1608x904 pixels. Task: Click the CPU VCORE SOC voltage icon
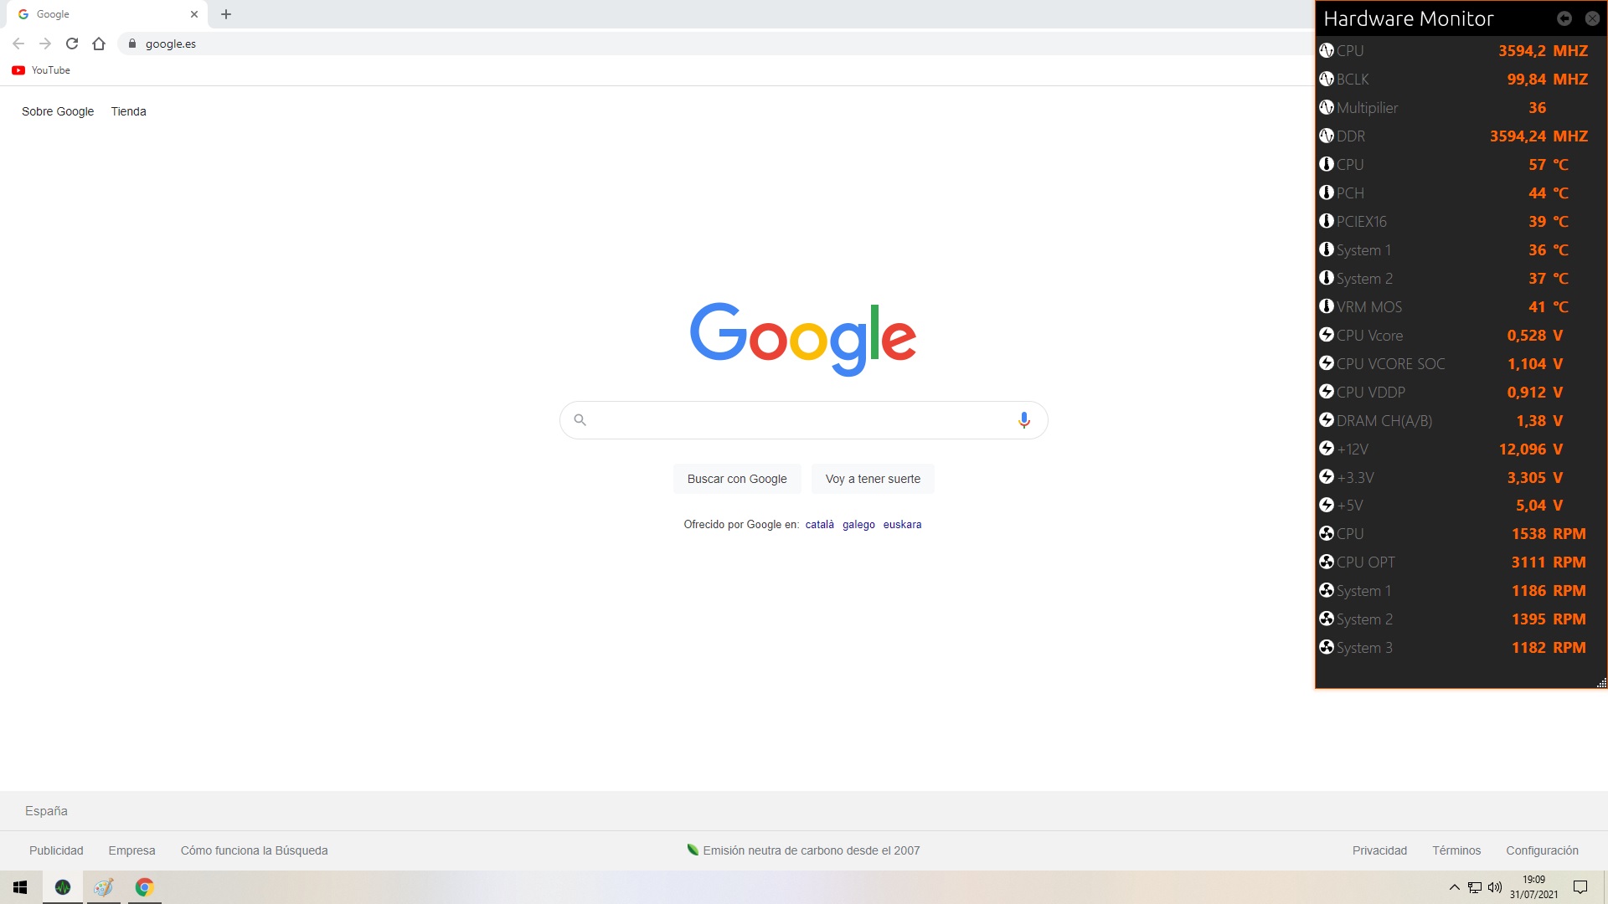point(1327,364)
